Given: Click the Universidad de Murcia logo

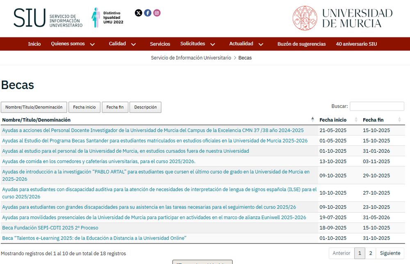Looking at the screenshot, I should (342, 18).
